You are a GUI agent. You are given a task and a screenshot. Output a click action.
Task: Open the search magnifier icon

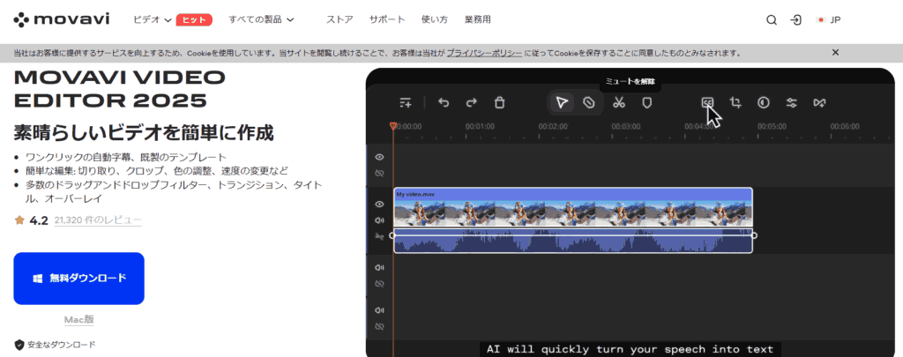pos(772,19)
